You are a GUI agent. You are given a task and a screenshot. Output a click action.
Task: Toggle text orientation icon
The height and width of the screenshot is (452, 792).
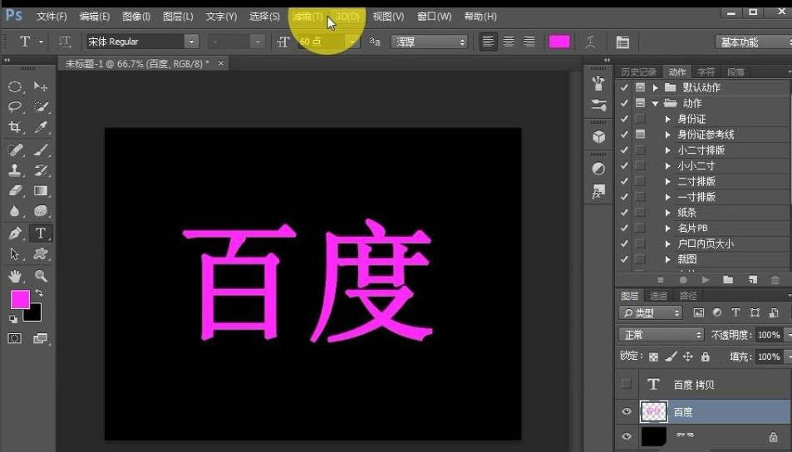coord(64,42)
